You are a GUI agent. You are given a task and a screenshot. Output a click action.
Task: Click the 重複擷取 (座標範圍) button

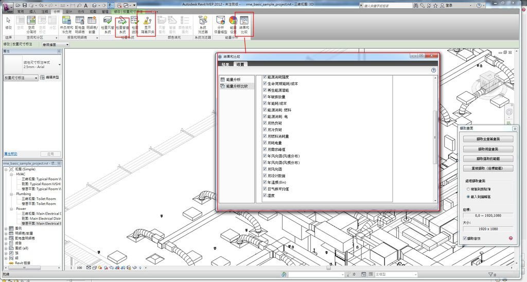click(488, 168)
